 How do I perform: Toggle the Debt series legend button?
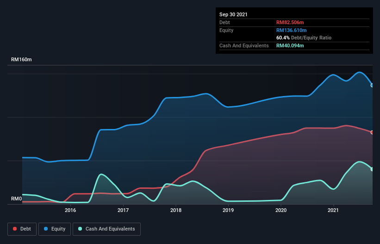22,229
